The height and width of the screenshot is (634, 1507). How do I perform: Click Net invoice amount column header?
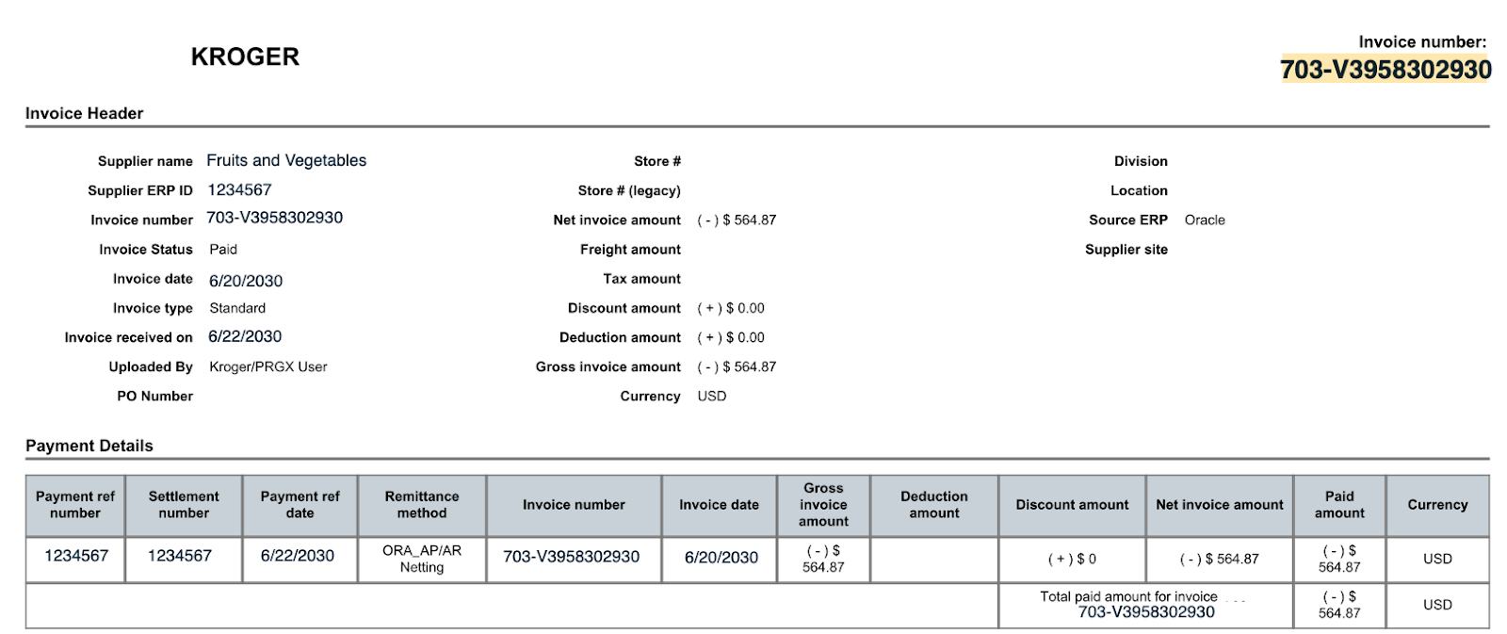tap(1220, 505)
